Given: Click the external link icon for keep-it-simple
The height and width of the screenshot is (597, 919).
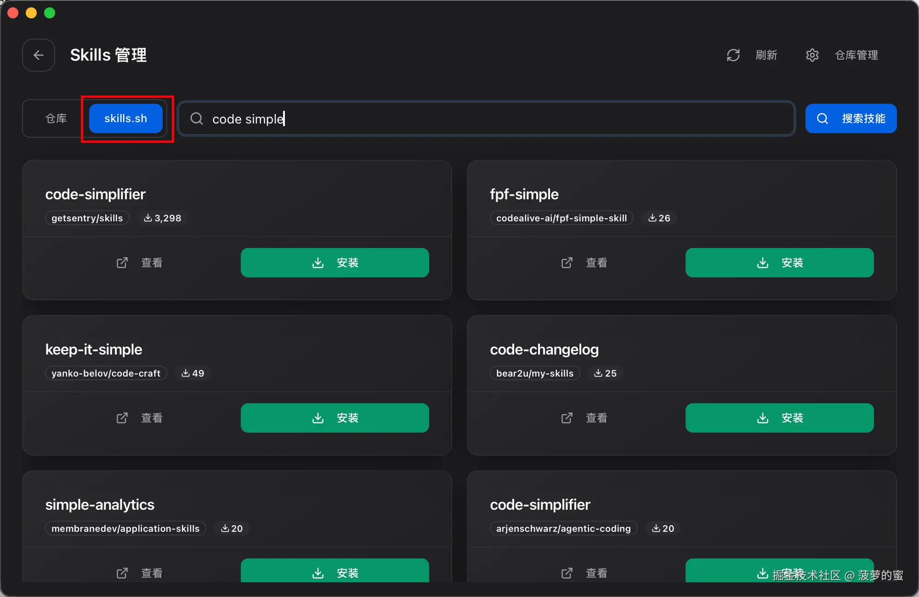Looking at the screenshot, I should [x=122, y=418].
